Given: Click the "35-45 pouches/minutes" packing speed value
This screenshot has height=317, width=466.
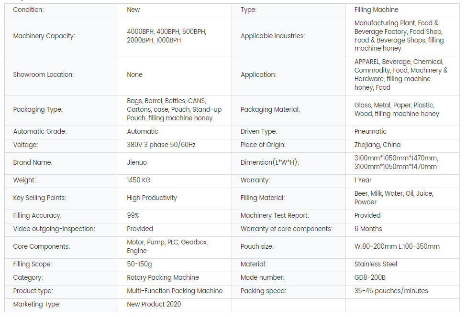Looking at the screenshot, I should tap(391, 291).
